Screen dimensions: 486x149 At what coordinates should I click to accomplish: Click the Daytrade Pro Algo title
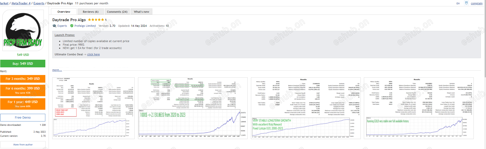point(69,20)
